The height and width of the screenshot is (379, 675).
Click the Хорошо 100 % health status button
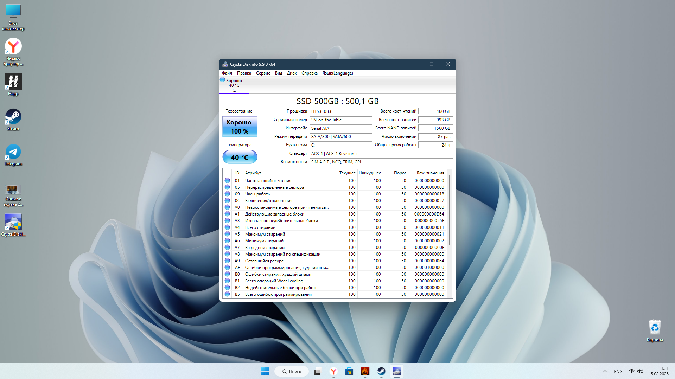click(240, 127)
